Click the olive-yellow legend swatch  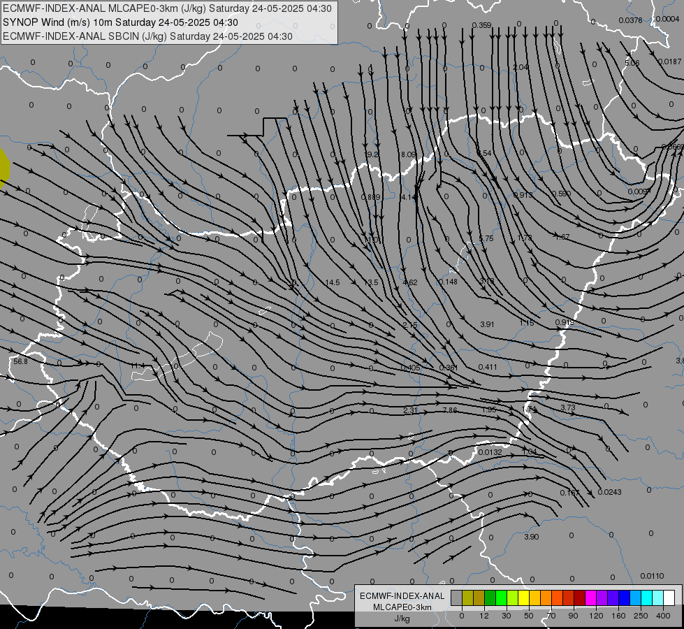[x=467, y=598]
